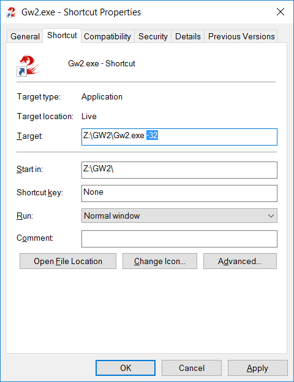Open the Details tab
The image size is (294, 382).
188,36
